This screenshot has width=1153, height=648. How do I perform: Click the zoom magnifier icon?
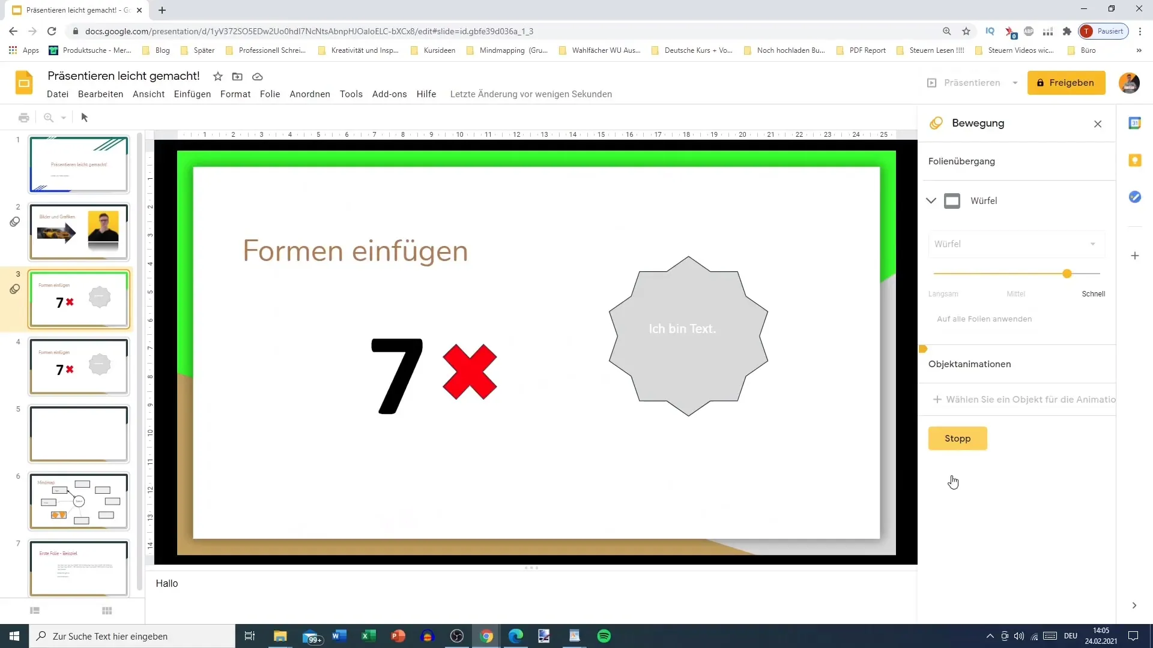49,118
